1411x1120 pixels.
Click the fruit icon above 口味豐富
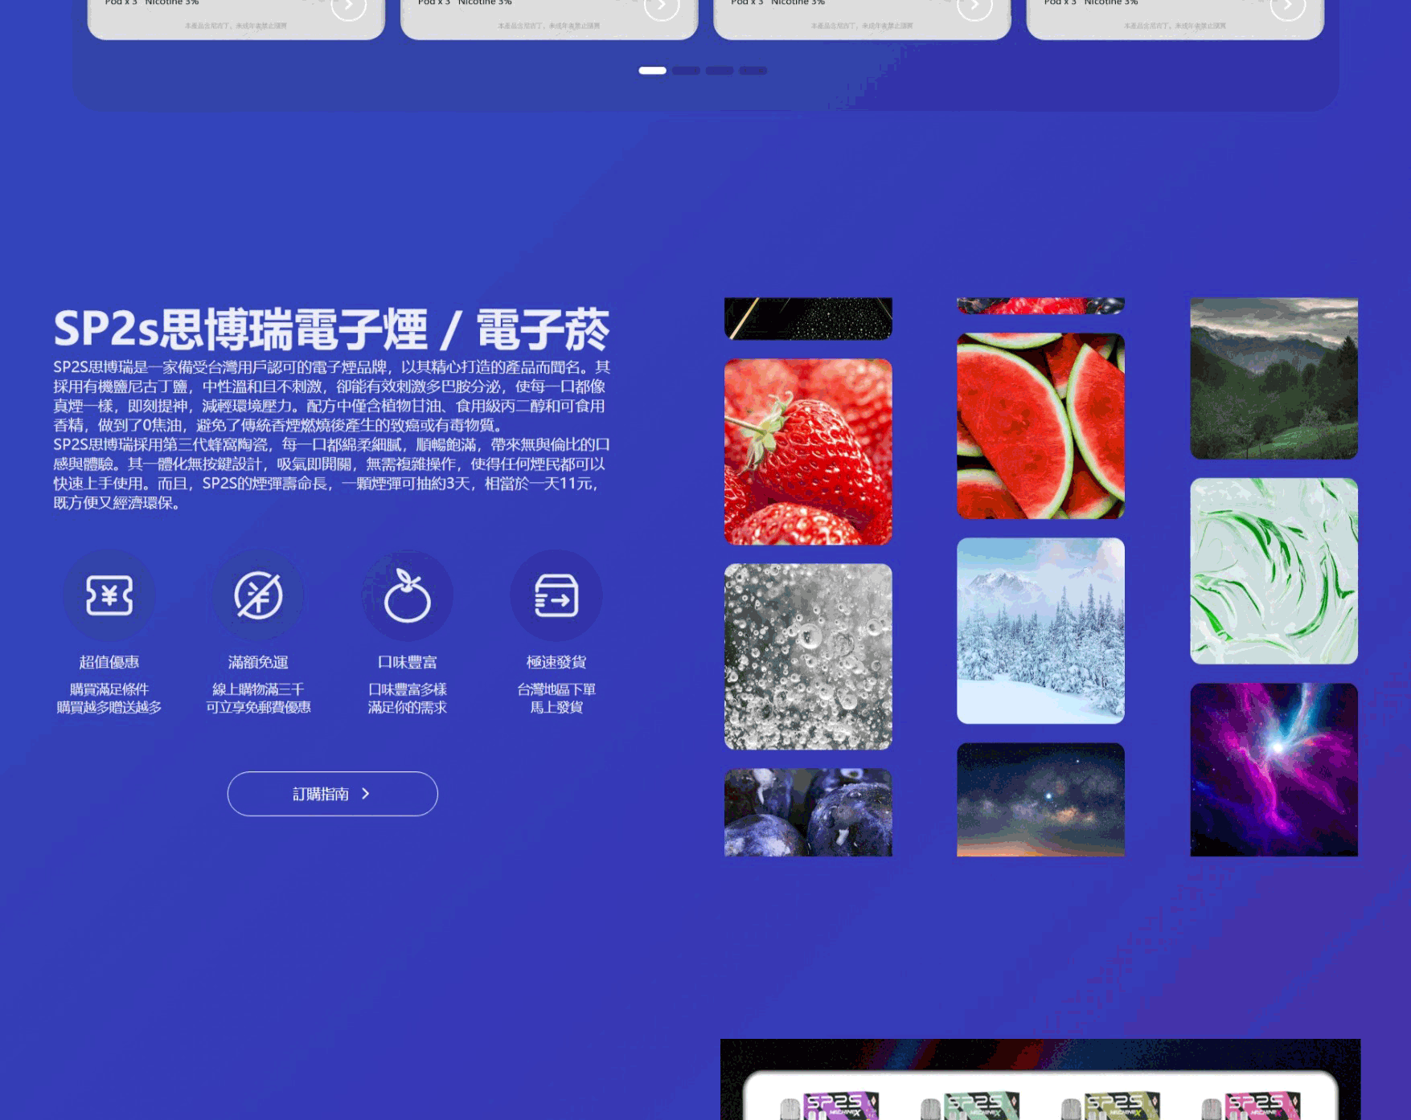pyautogui.click(x=407, y=595)
